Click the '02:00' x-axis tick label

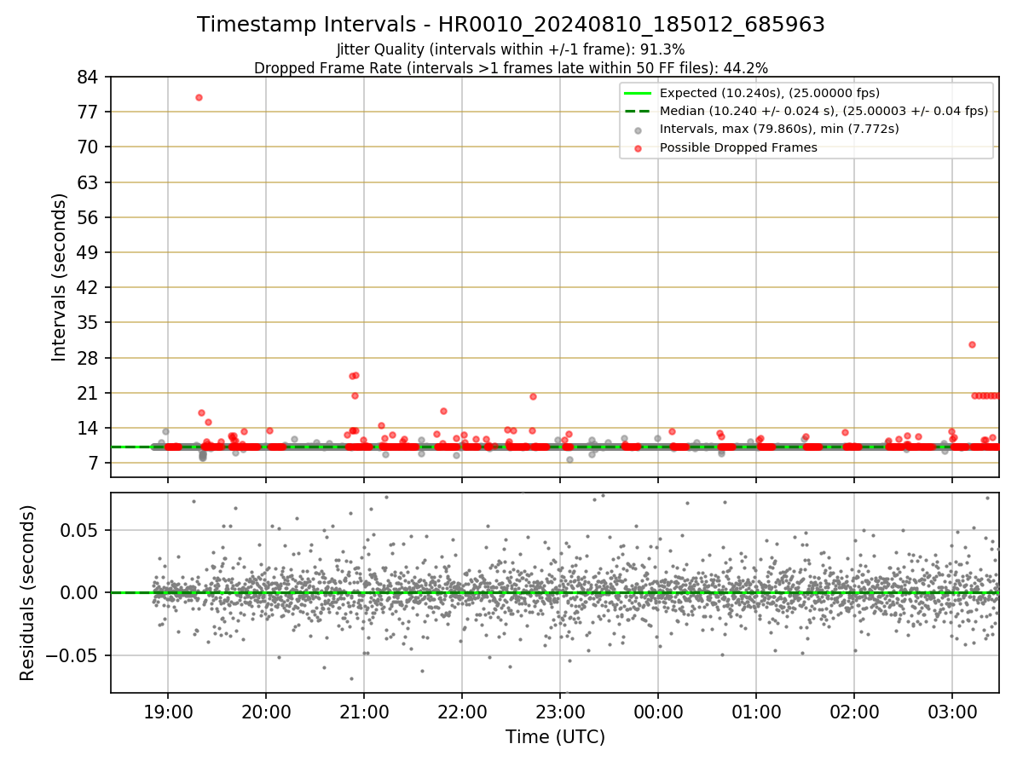pyautogui.click(x=854, y=711)
